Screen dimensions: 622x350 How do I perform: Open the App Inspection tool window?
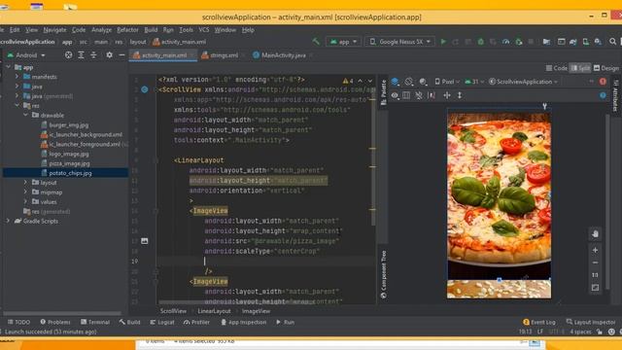click(x=244, y=322)
